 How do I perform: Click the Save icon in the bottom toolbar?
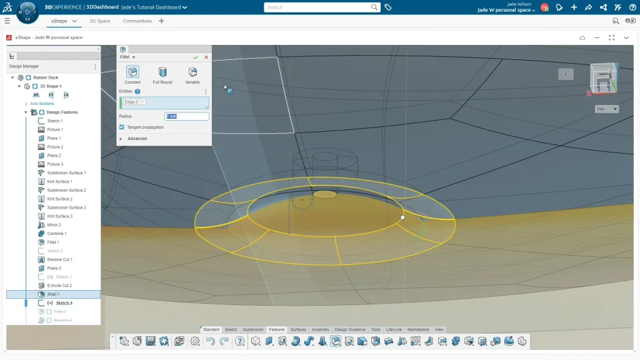pyautogui.click(x=151, y=341)
